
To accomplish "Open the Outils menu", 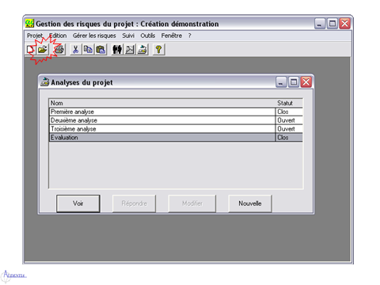I will (x=147, y=36).
